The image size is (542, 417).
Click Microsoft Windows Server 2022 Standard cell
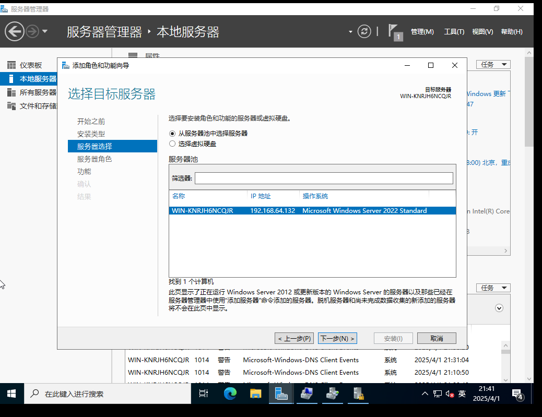click(x=364, y=211)
